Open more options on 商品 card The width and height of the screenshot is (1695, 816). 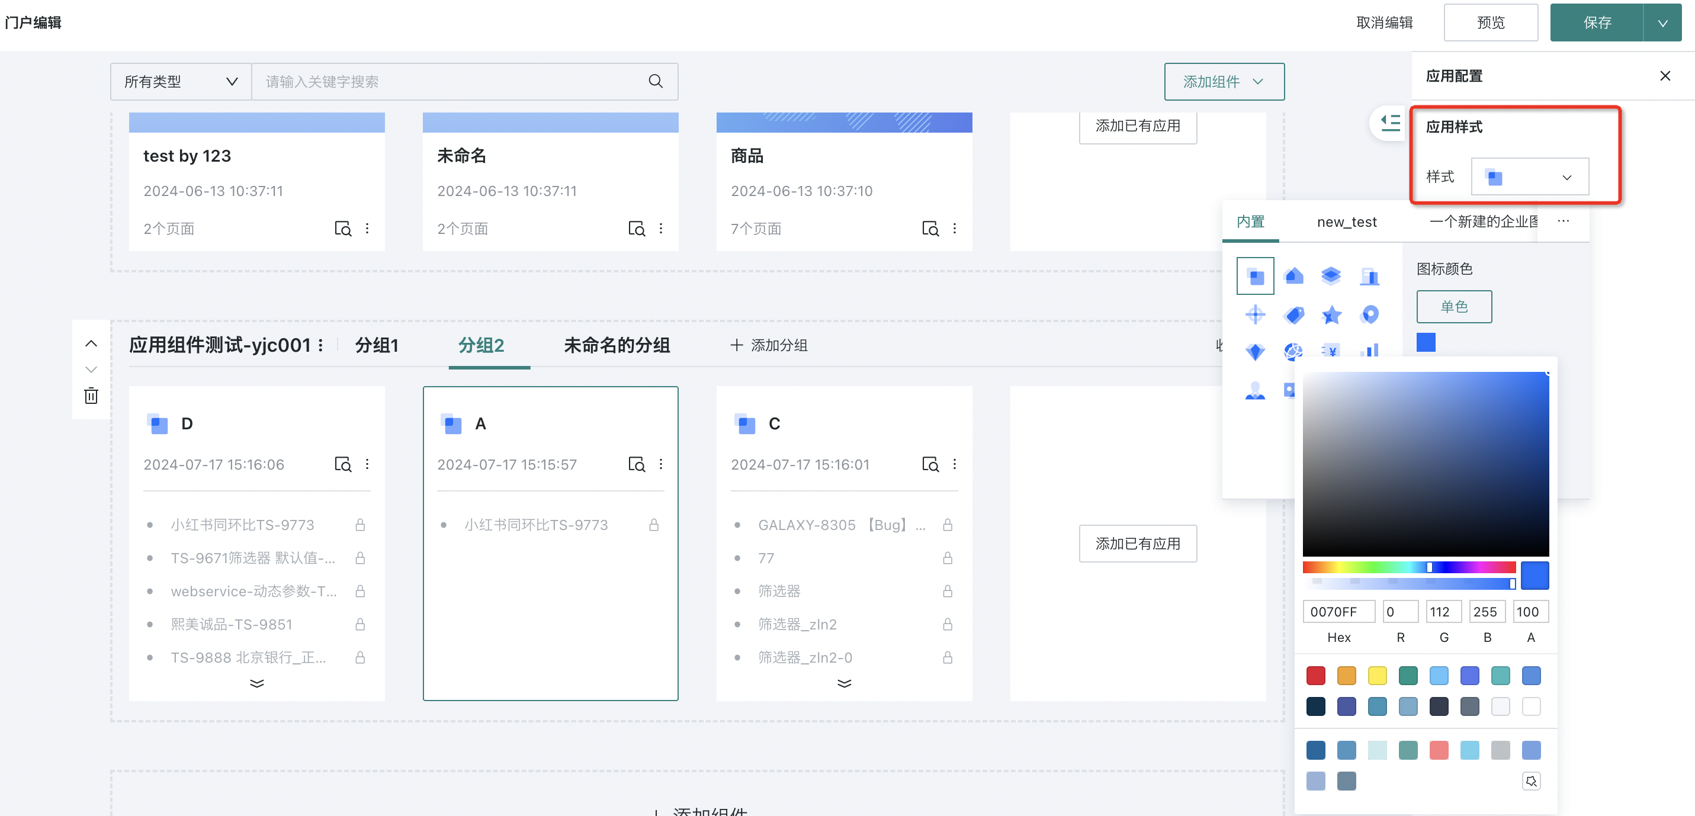pyautogui.click(x=955, y=229)
